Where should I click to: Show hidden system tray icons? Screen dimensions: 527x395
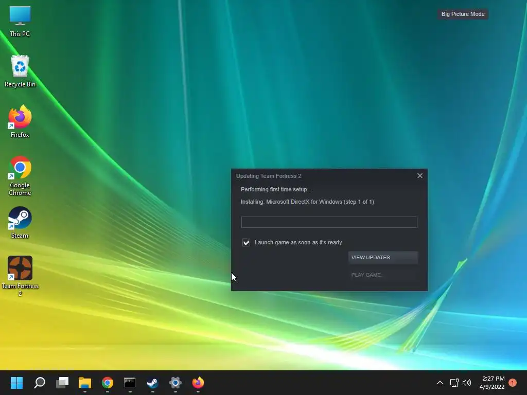click(440, 383)
